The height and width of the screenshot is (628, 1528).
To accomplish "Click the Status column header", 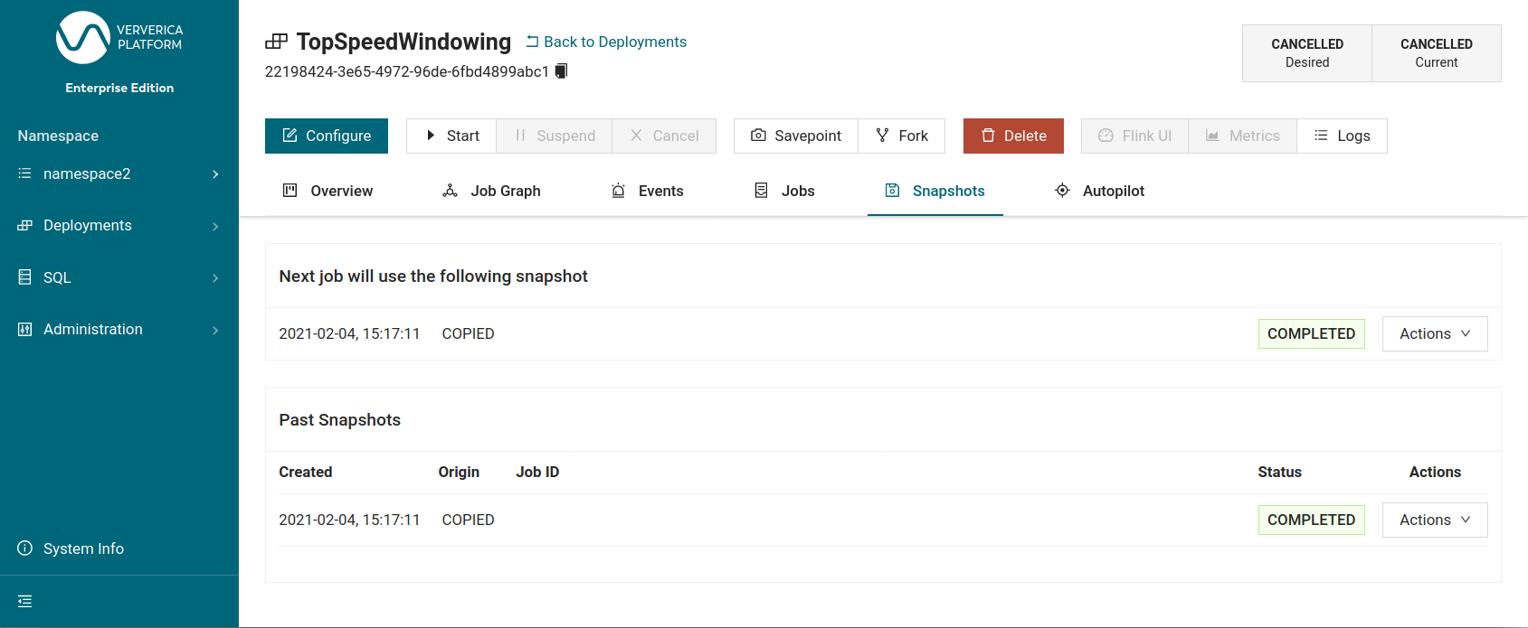I will pyautogui.click(x=1280, y=472).
